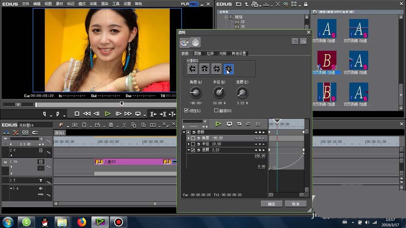Open the Set In point dropdown arrow
The image size is (406, 228).
51,115
